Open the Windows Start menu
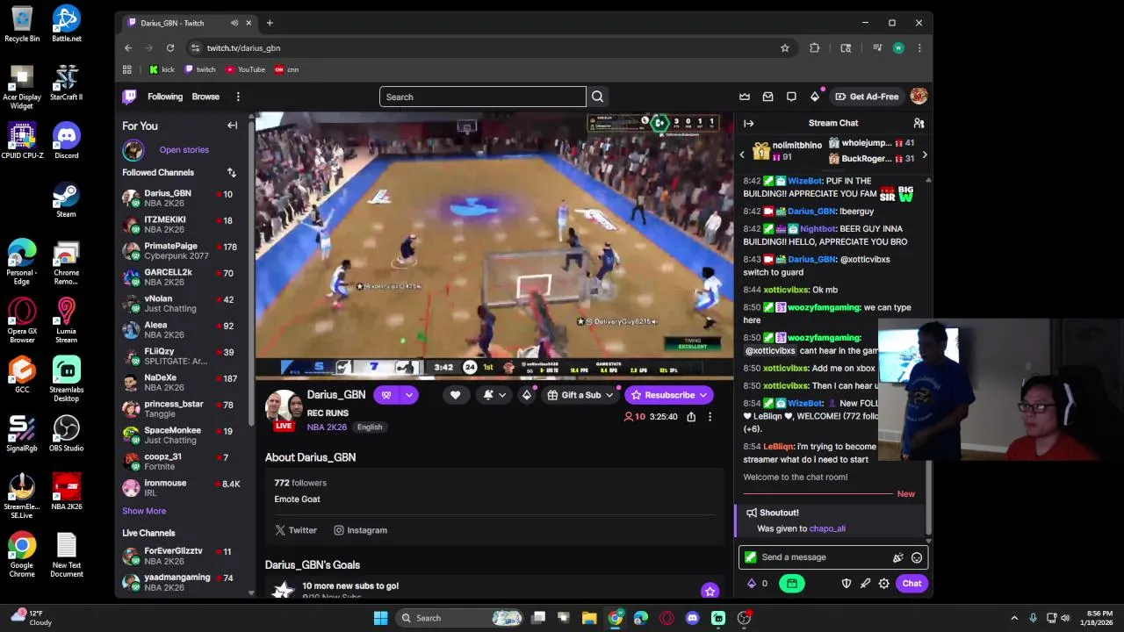 point(380,618)
